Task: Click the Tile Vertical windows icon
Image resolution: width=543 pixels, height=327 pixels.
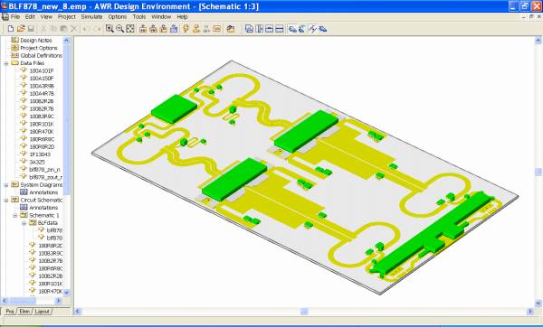Action: tap(259, 29)
